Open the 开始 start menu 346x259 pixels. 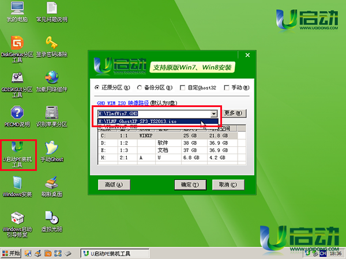tap(12, 253)
